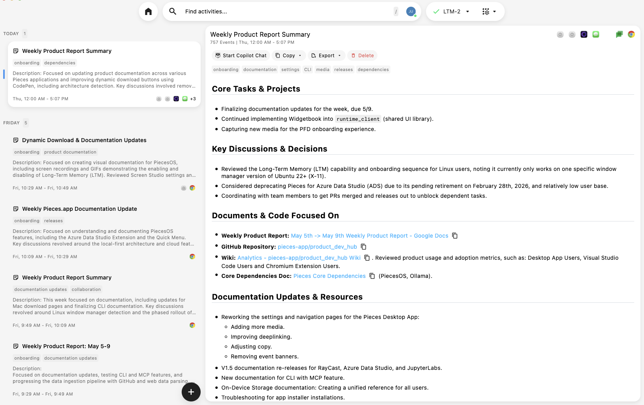Click the slash shortcut hint in search bar
This screenshot has height=405, width=644.
(x=396, y=11)
